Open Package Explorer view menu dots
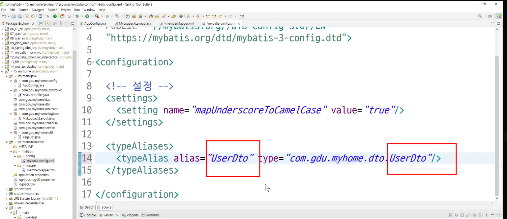 tap(61, 23)
